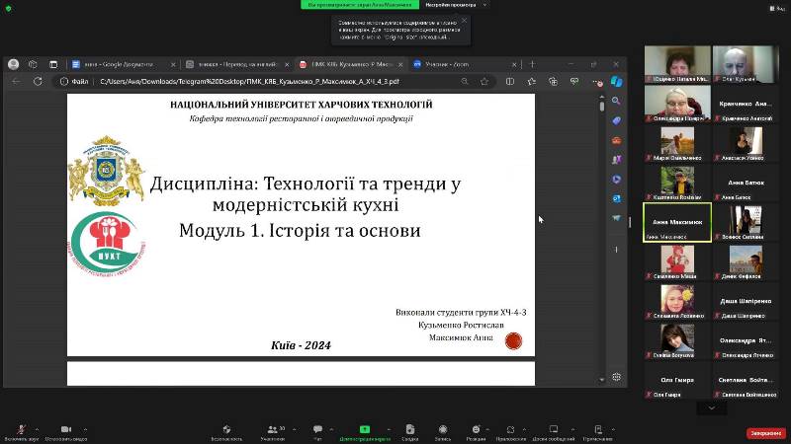Start recording the meeting
Screen dimensions: 791x444
point(442,430)
